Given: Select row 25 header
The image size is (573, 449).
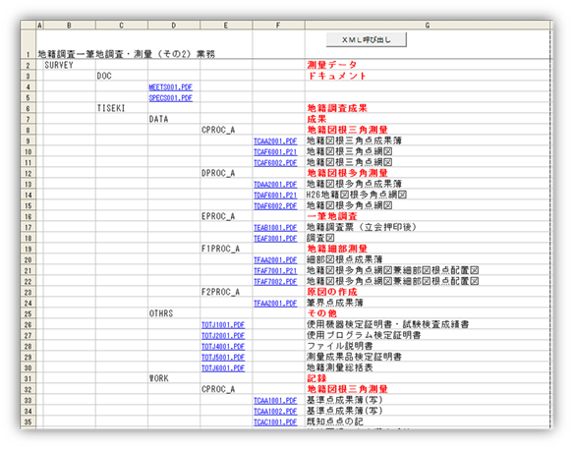Looking at the screenshot, I should [x=29, y=313].
